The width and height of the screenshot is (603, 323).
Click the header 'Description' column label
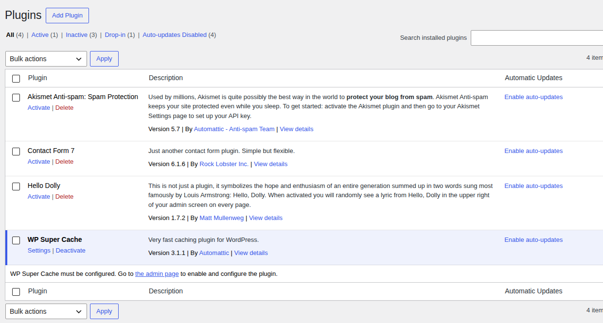tap(166, 78)
